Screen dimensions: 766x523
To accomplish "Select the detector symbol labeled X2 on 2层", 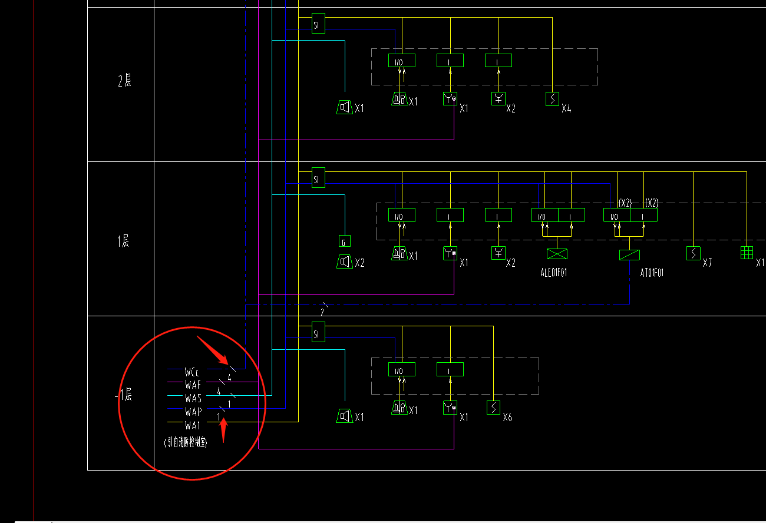I will click(x=498, y=99).
